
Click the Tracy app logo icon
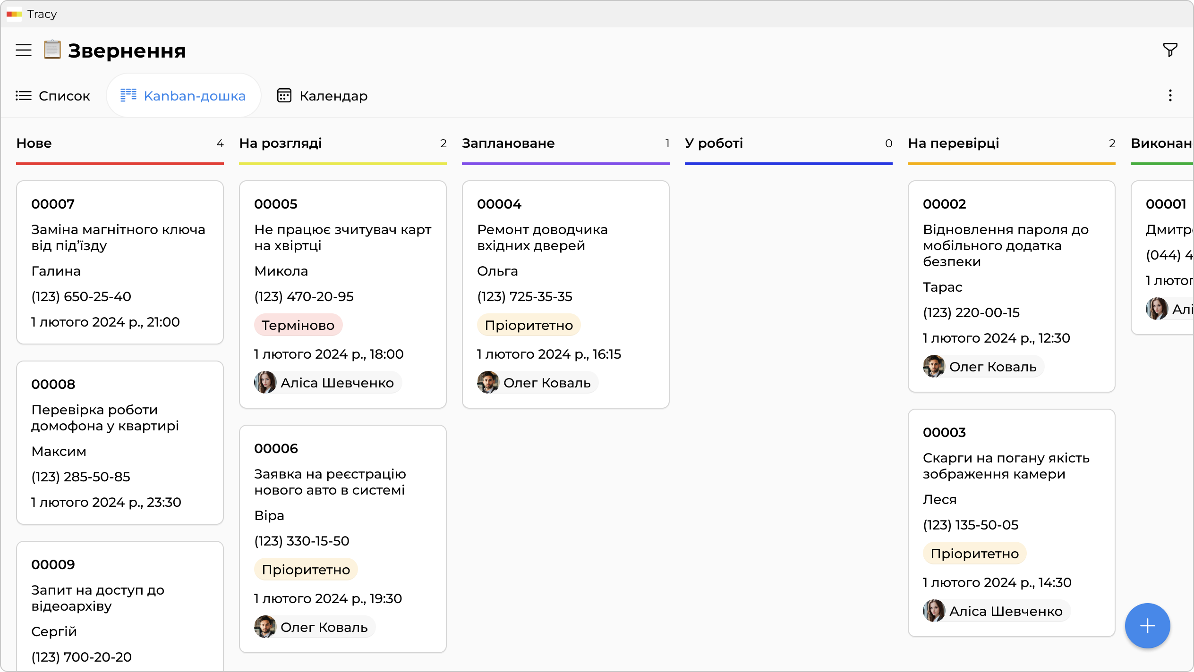14,14
